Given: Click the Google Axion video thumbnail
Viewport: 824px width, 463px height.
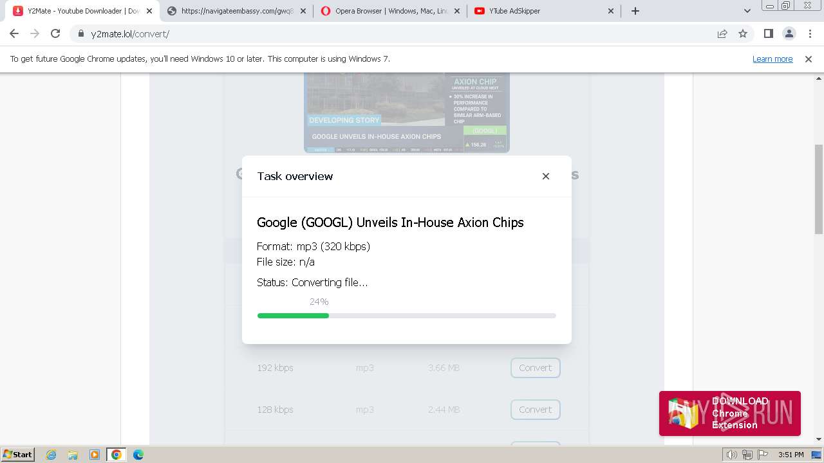Looking at the screenshot, I should [x=407, y=113].
